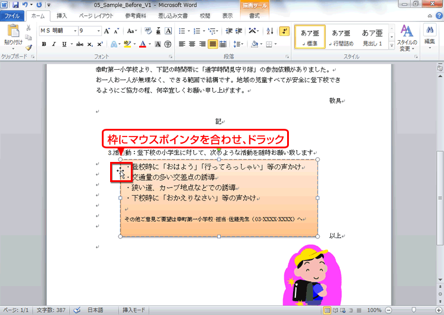
Task: Click the Enclose Characters circle icon
Action: click(x=168, y=44)
